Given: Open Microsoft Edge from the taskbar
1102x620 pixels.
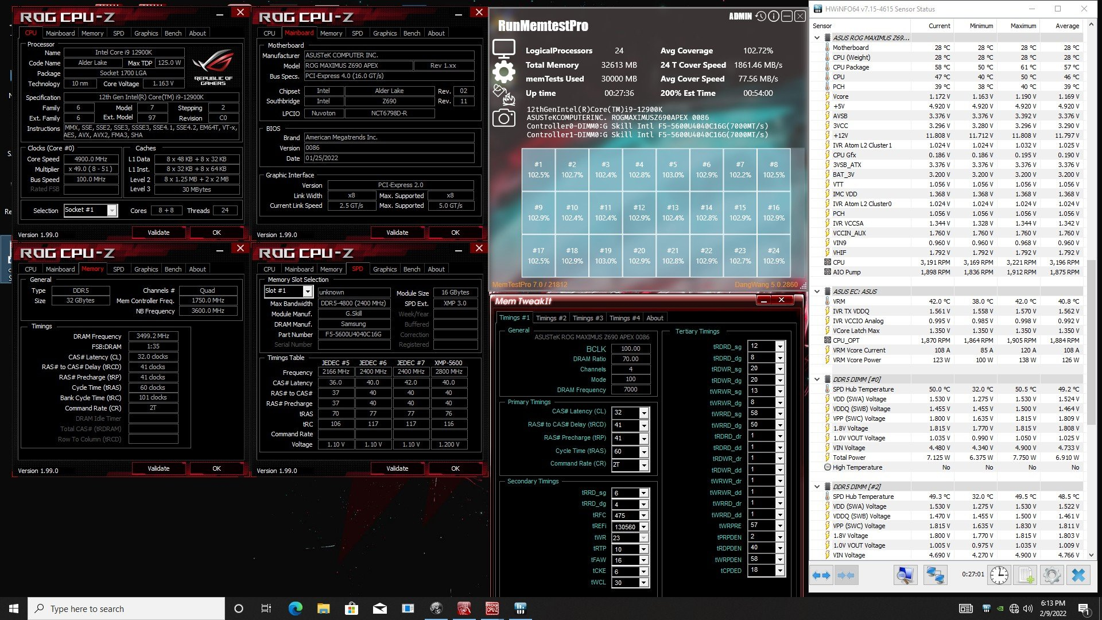Looking at the screenshot, I should tap(295, 609).
